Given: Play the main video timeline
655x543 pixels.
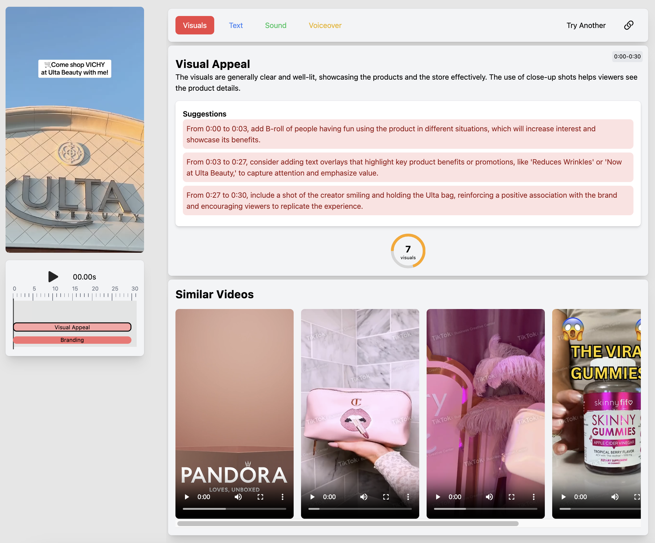Looking at the screenshot, I should pos(53,277).
